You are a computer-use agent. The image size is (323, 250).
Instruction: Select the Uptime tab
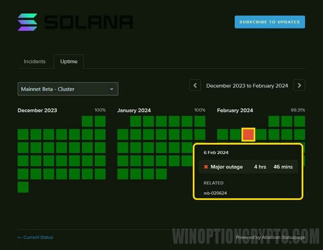click(69, 61)
